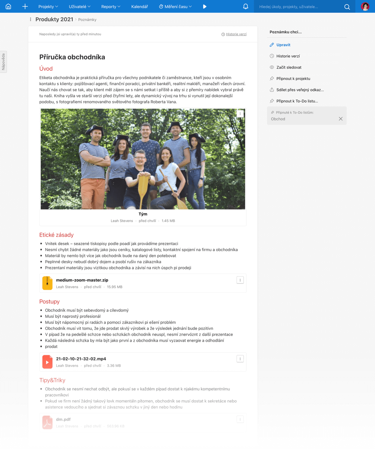Open the Projekty dropdown menu
This screenshot has height=449, width=375.
(x=48, y=6)
